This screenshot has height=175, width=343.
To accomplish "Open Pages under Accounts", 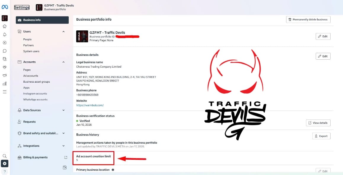I will [x=27, y=70].
